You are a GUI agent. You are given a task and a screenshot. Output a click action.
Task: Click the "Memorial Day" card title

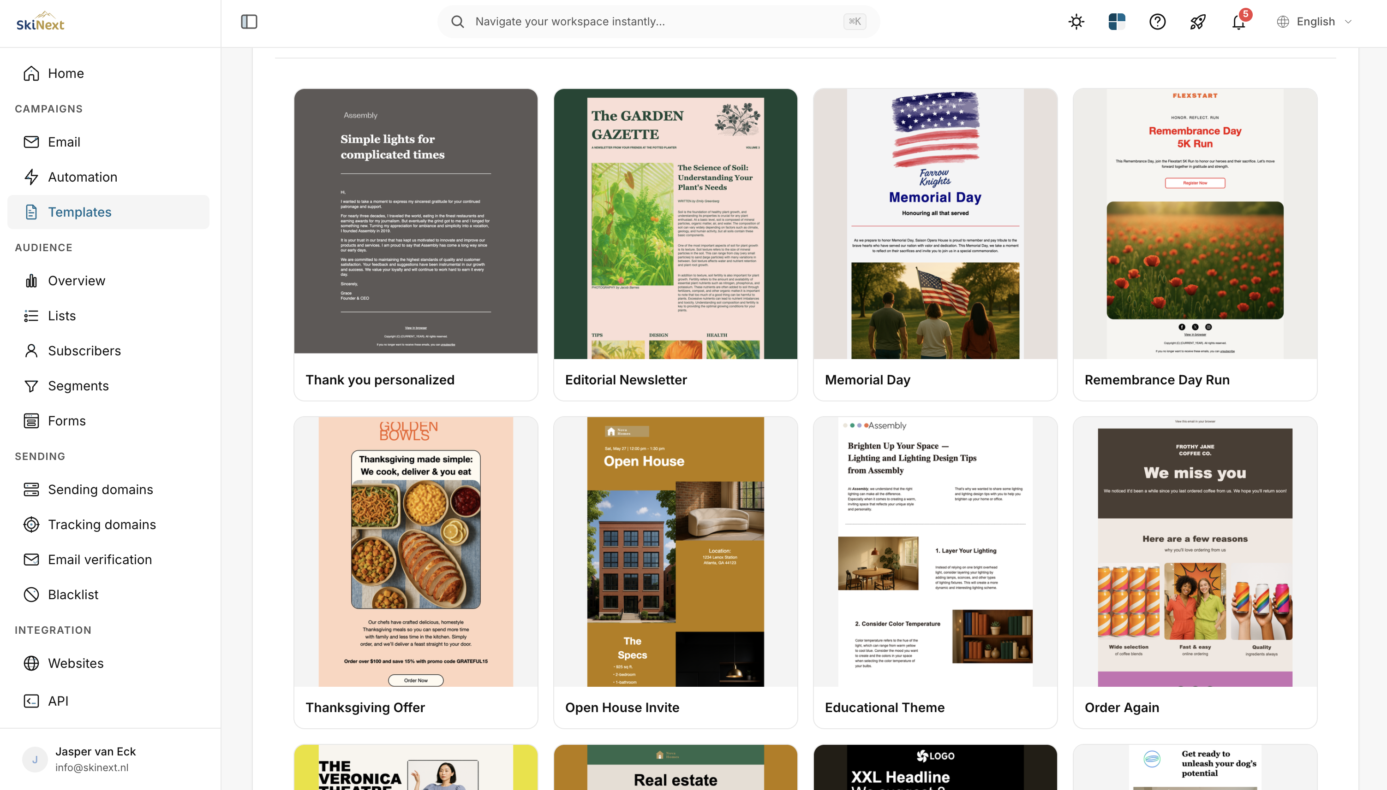tap(867, 380)
